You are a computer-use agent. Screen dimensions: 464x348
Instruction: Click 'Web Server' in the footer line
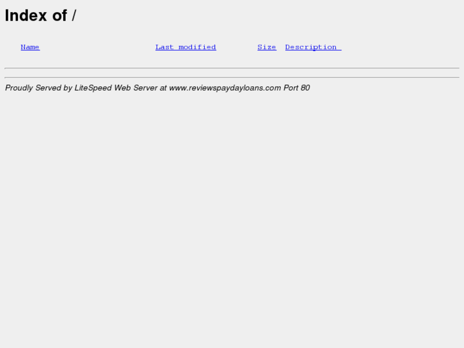click(x=136, y=88)
